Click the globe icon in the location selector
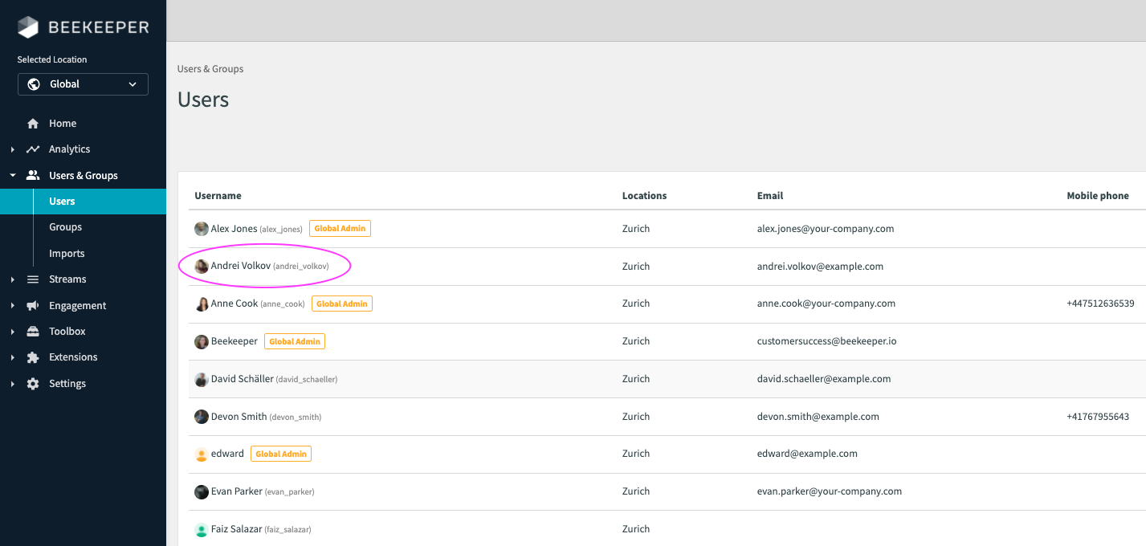Screen dimensions: 1146x546 point(33,84)
